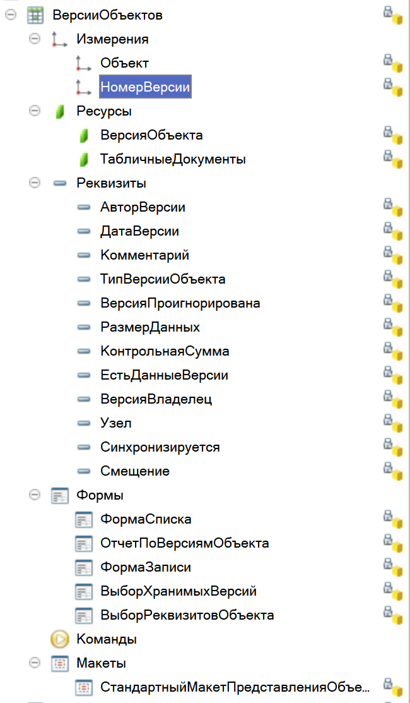The height and width of the screenshot is (703, 410).
Task: Select the ТабличныеДокументы resource
Action: pyautogui.click(x=173, y=159)
